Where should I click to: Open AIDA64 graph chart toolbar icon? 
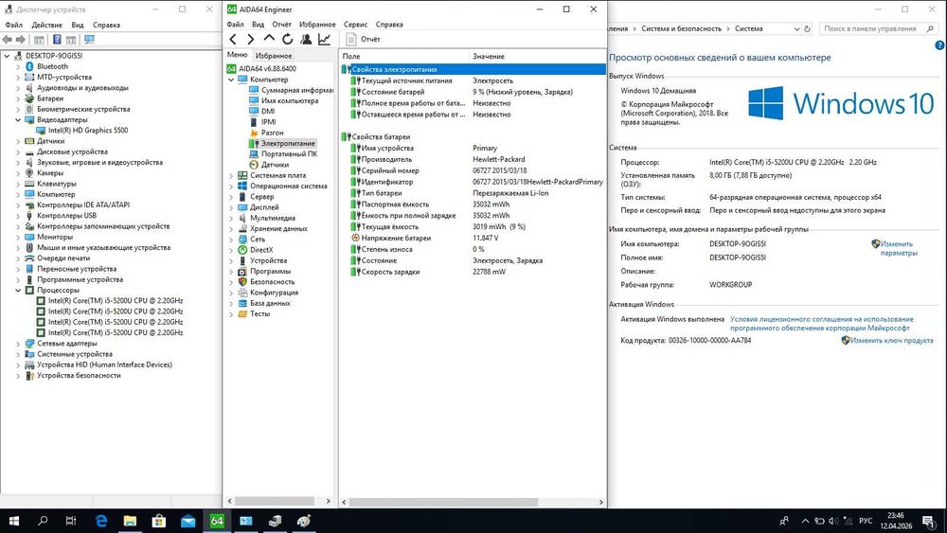(x=324, y=39)
